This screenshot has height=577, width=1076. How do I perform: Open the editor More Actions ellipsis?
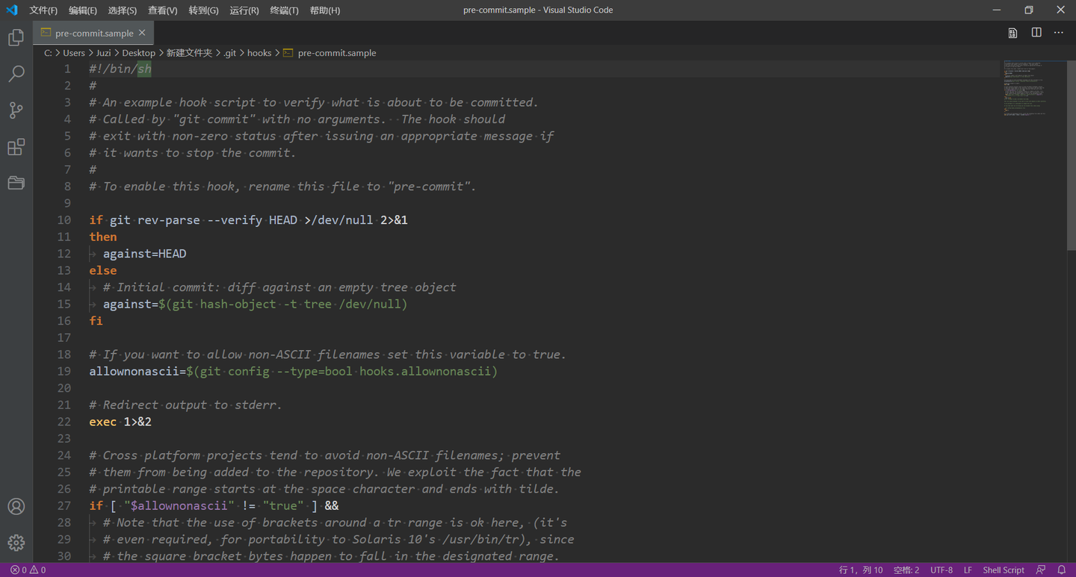click(1059, 33)
